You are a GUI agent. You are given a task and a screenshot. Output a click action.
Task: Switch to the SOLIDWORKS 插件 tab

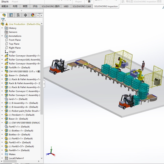[x=50, y=7]
